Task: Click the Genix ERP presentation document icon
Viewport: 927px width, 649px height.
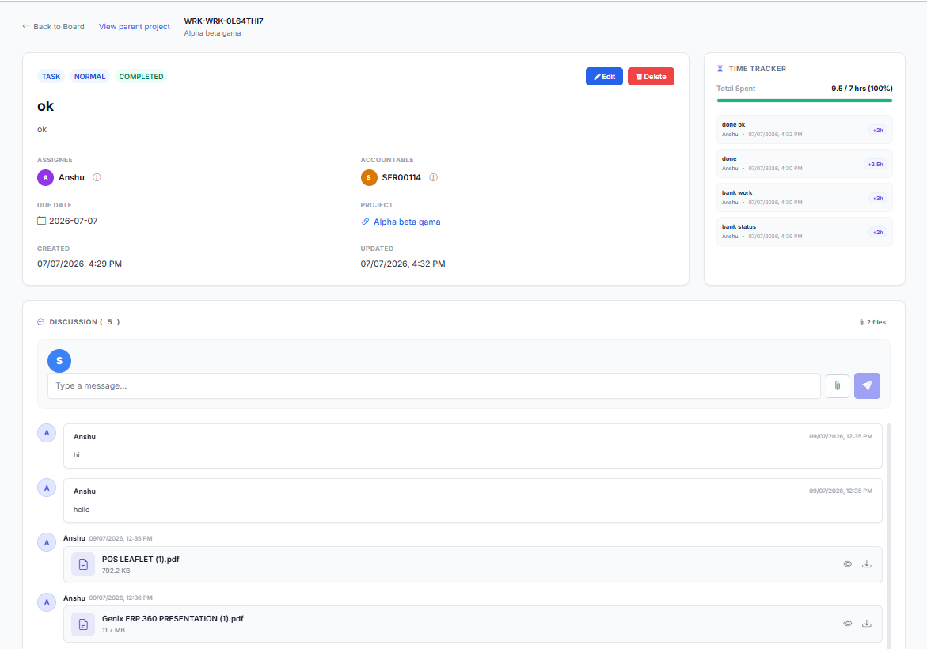Action: pyautogui.click(x=83, y=624)
